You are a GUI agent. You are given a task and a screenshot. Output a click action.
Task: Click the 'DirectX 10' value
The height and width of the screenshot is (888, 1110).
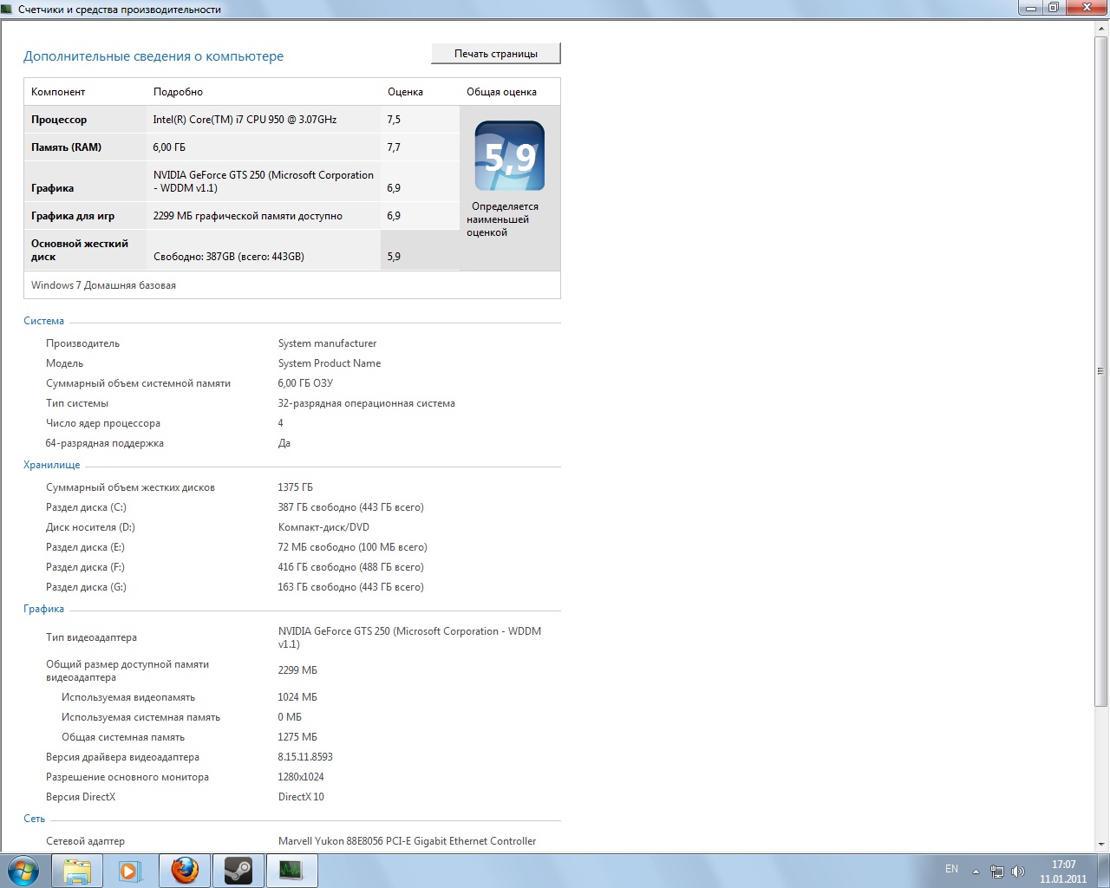(301, 797)
